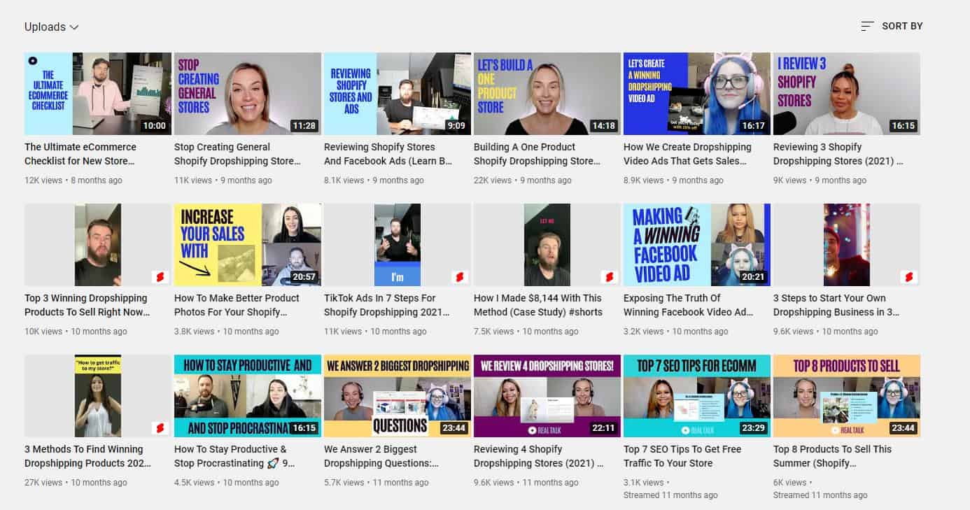This screenshot has width=970, height=510.
Task: Click the title 'Reviewing Shopify Stores And Facebook Ads'
Action: 388,154
